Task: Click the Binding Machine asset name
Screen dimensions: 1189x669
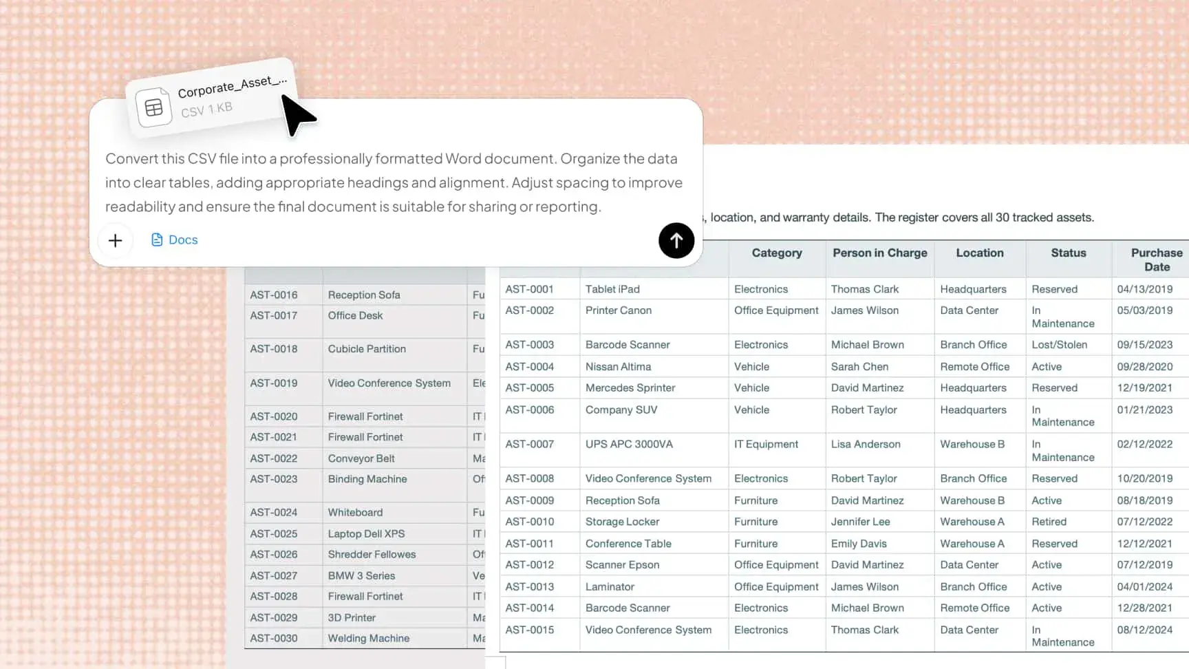Action: [x=367, y=479]
